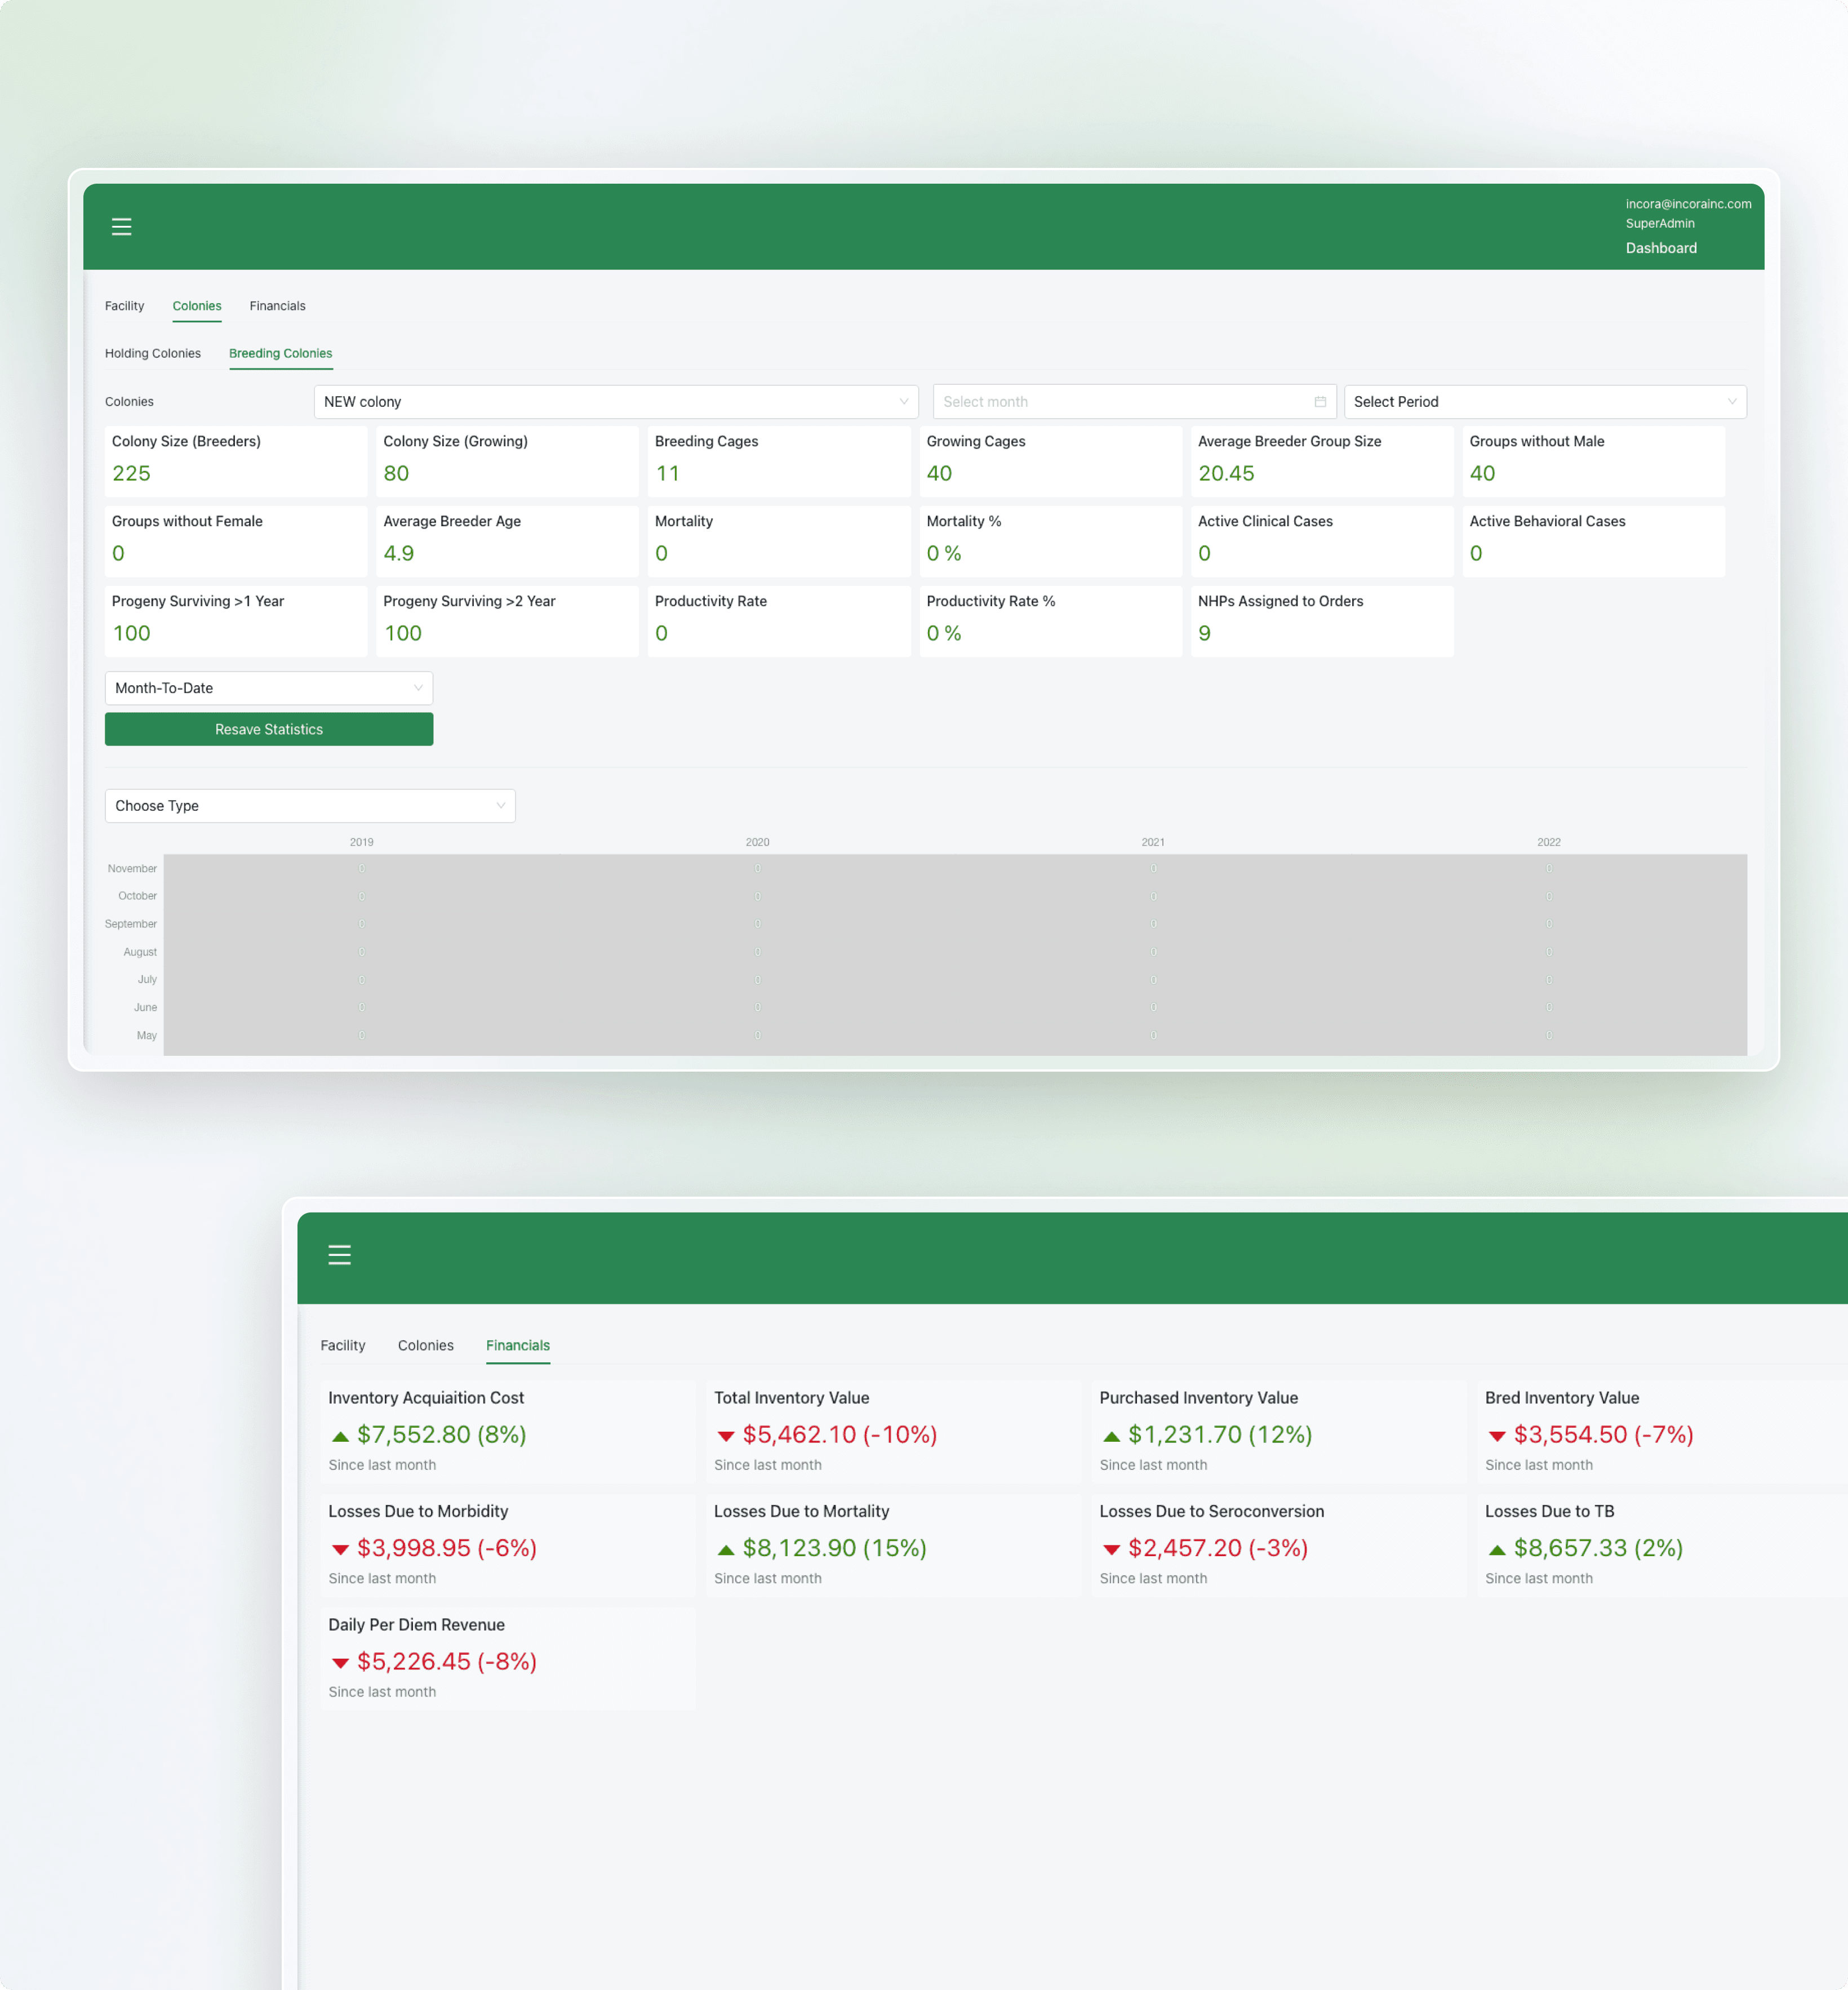Click Groups without Female card
The width and height of the screenshot is (1848, 1990).
coord(236,541)
